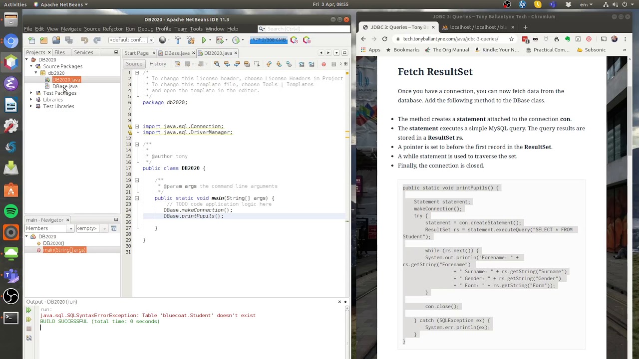Open the File menu in NetBeans
Viewport: 639px width, 359px height.
[x=28, y=29]
